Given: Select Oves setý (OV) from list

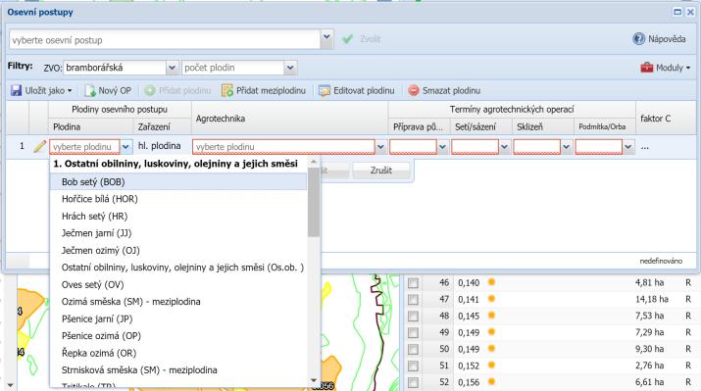Looking at the screenshot, I should click(178, 284).
